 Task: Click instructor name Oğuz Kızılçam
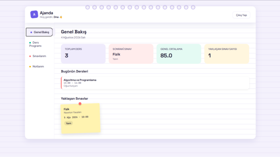[70, 86]
